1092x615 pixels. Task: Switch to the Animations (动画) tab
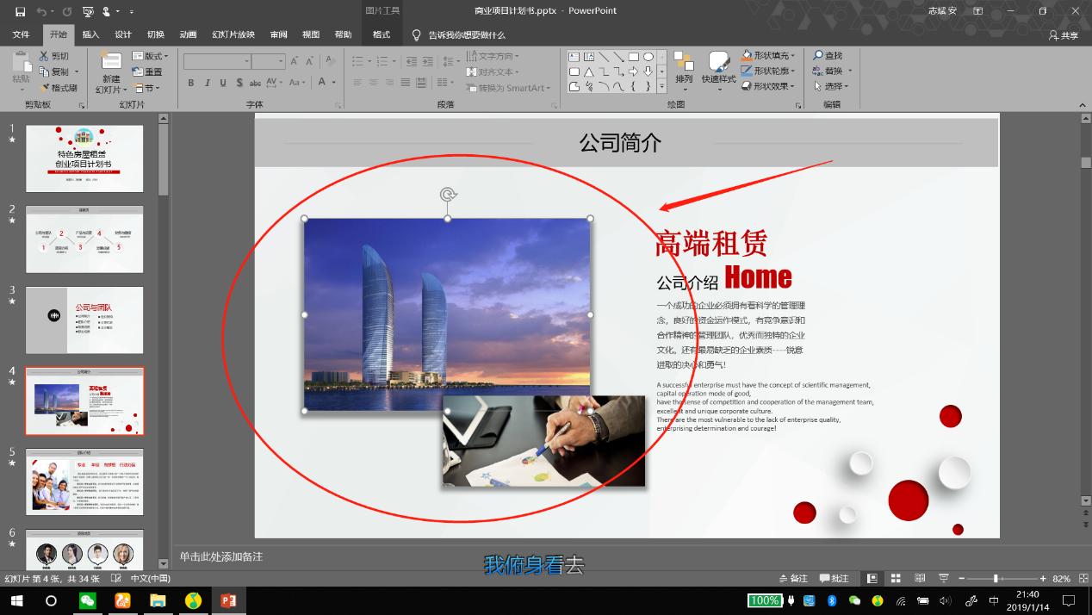[188, 34]
